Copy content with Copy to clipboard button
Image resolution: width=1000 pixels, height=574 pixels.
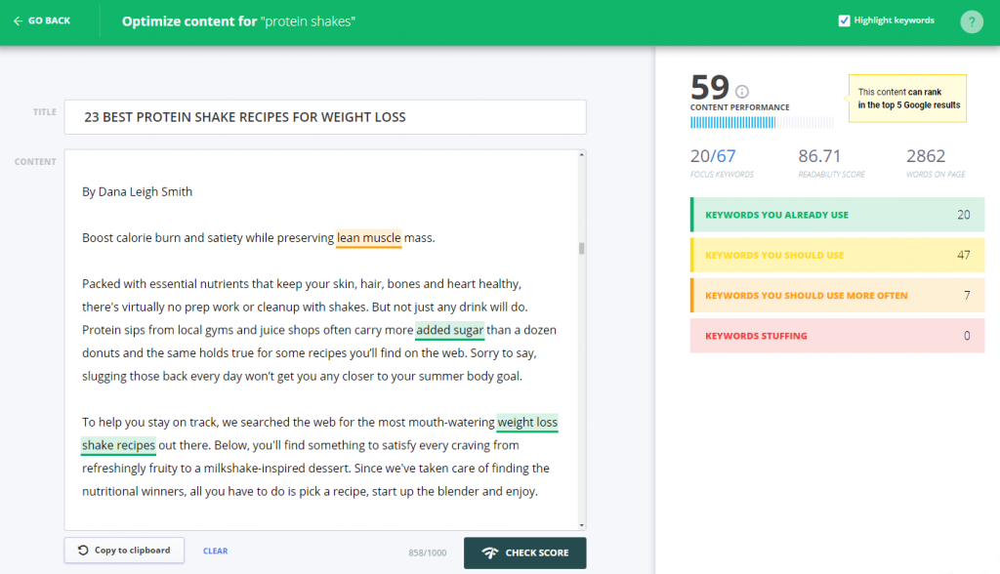pos(124,551)
